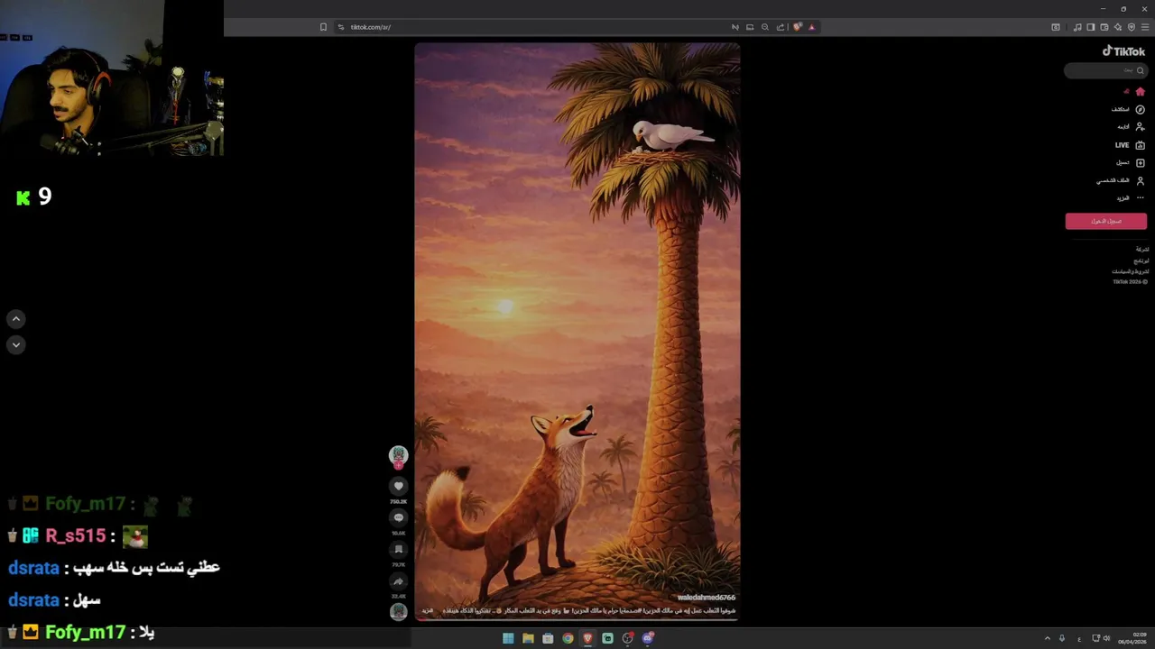This screenshot has height=649, width=1155.
Task: Open the Explore compass sidebar item
Action: pyautogui.click(x=1129, y=109)
